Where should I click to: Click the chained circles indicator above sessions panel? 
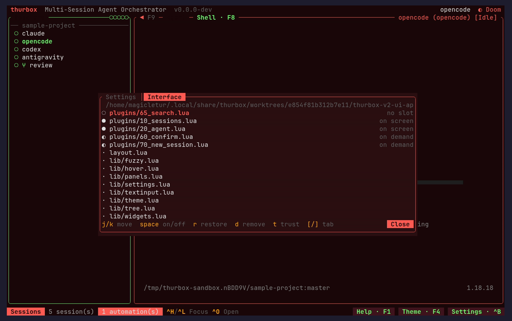119,17
